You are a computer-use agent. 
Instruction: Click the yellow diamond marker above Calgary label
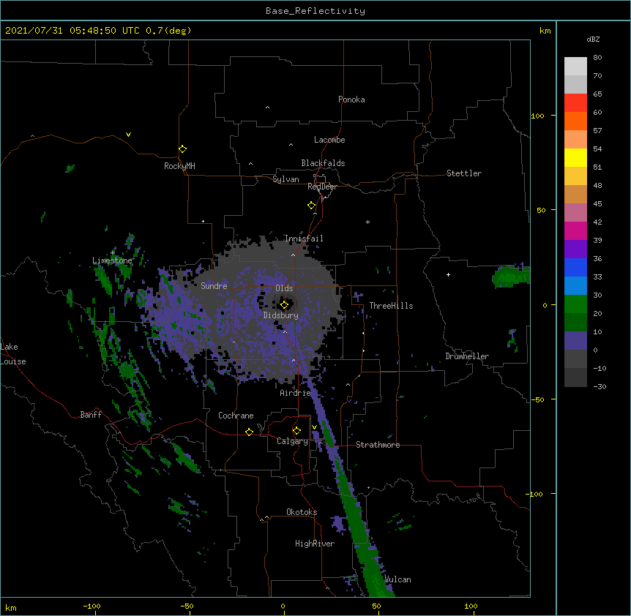click(296, 431)
